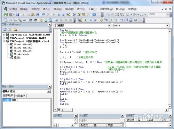This screenshot has height=129, width=174.
Task: Open the (通用) object dropdown
Action: [109, 25]
